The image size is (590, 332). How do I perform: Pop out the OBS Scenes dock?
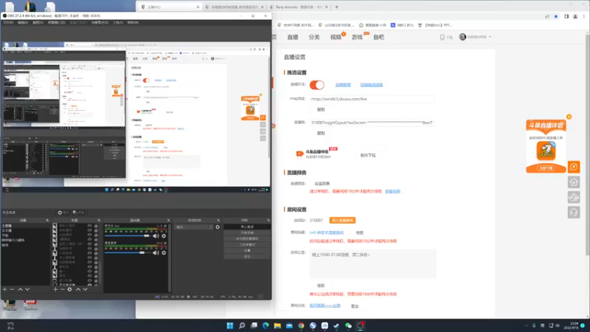[47, 220]
